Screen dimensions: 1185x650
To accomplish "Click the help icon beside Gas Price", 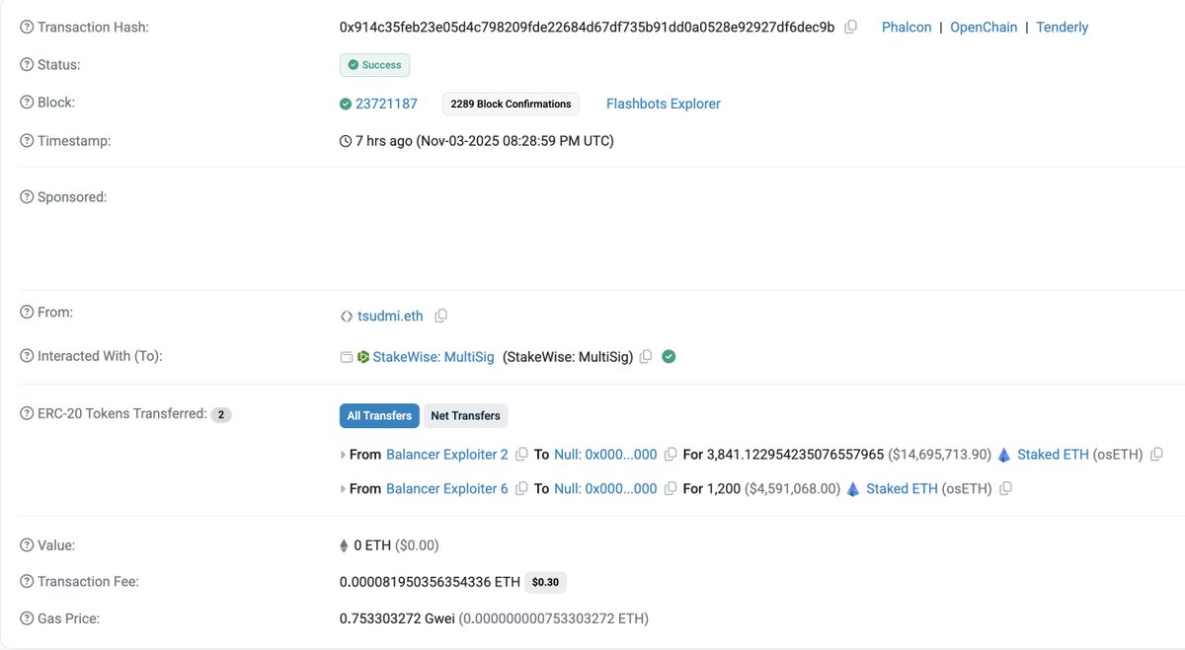I will click(x=27, y=618).
